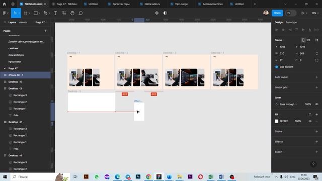This screenshot has width=322, height=181.
Task: Edit fill opacity 100% field
Action: (298, 121)
